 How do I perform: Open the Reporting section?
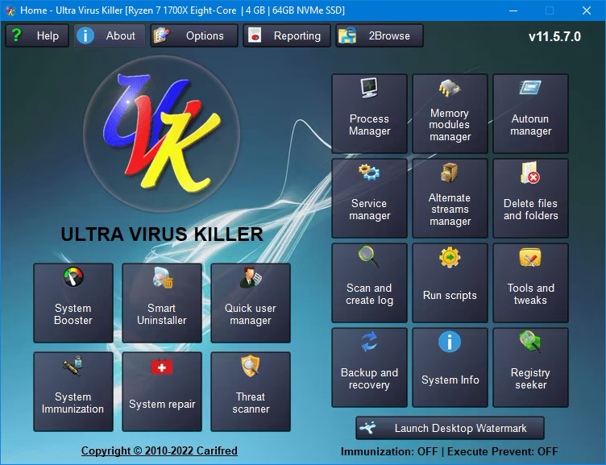(x=287, y=35)
